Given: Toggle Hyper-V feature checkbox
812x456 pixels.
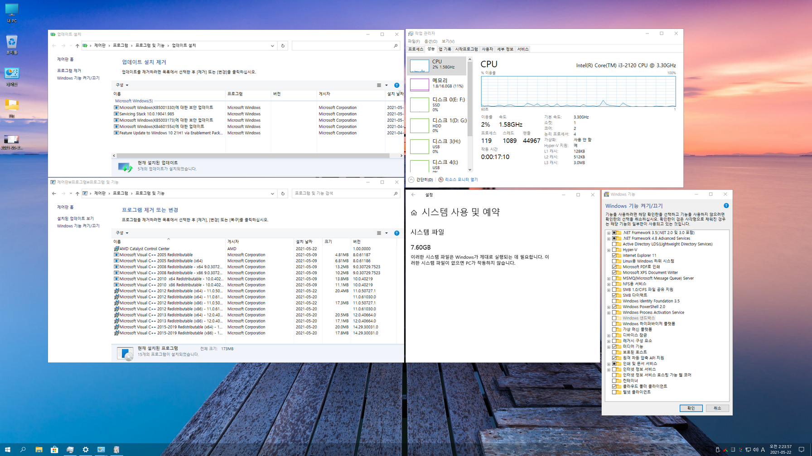Looking at the screenshot, I should pyautogui.click(x=614, y=250).
